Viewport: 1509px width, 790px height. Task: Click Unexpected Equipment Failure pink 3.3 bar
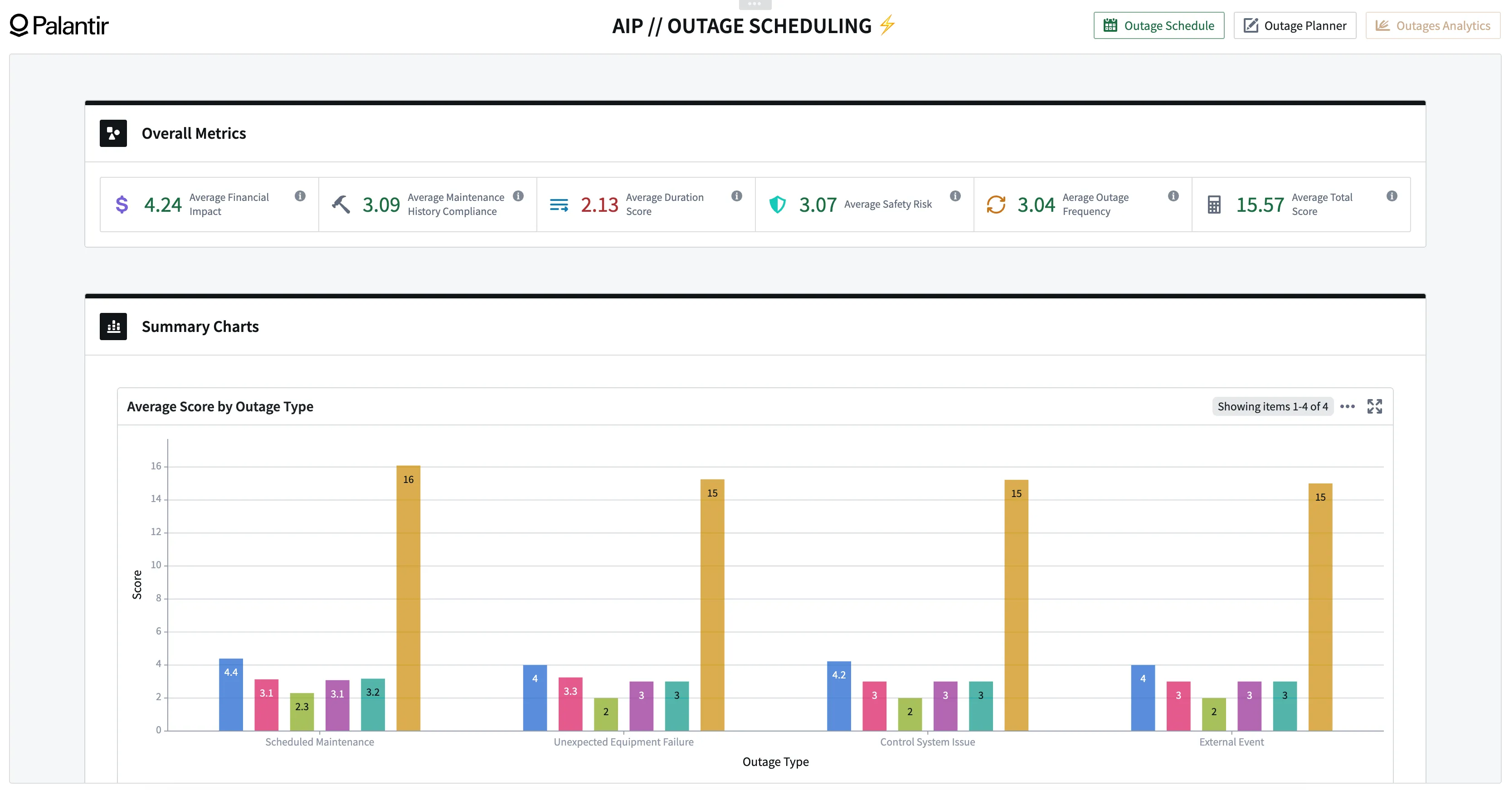(570, 704)
